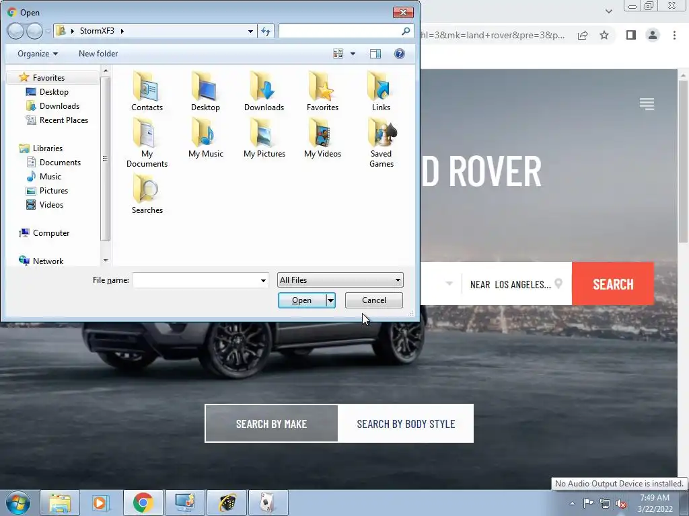
Task: Click Chrome's share page icon
Action: pos(583,35)
